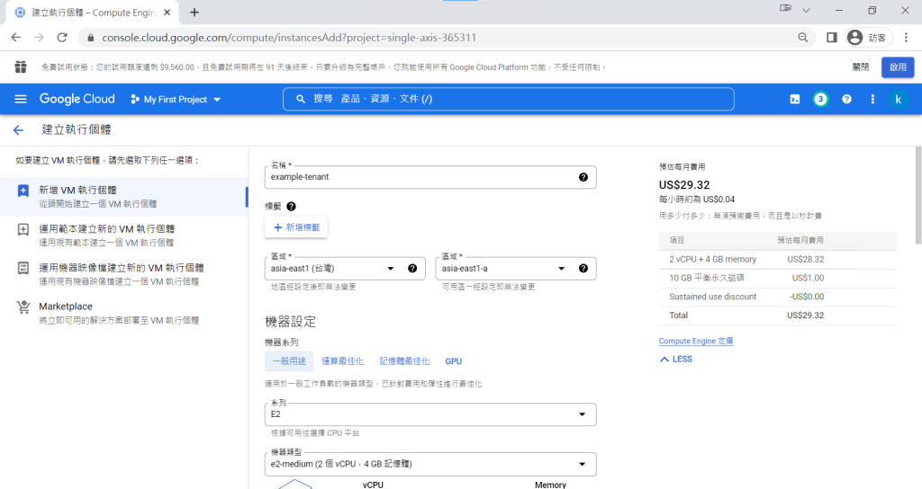922x489 pixels.
Task: Dismiss banner with 關閉
Action: 860,67
